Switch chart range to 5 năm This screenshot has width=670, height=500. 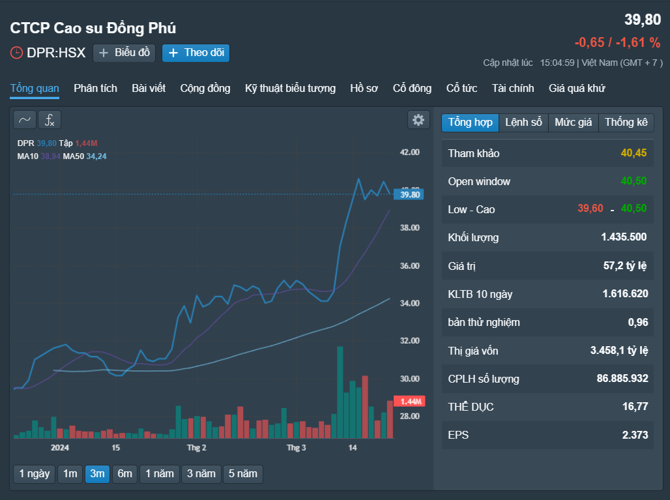tap(242, 474)
